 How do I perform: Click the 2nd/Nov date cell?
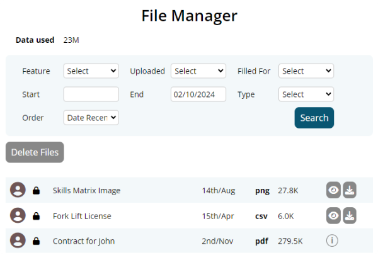[x=217, y=241]
